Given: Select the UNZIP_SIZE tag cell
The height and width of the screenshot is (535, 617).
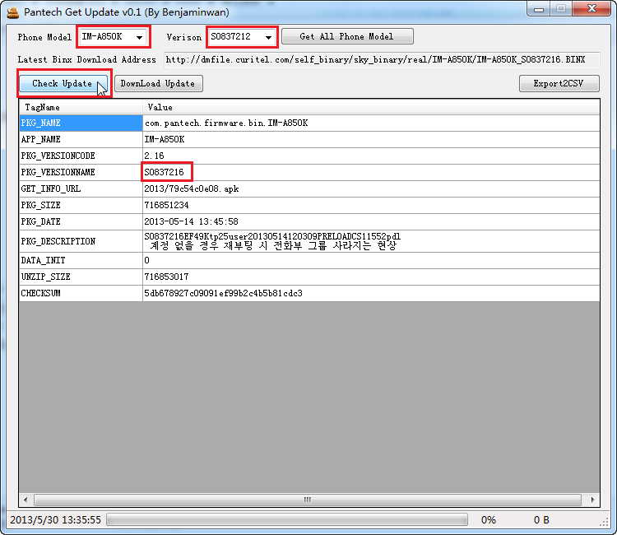Looking at the screenshot, I should click(81, 277).
